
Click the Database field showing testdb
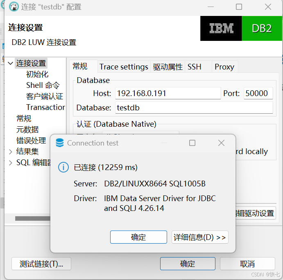194,108
